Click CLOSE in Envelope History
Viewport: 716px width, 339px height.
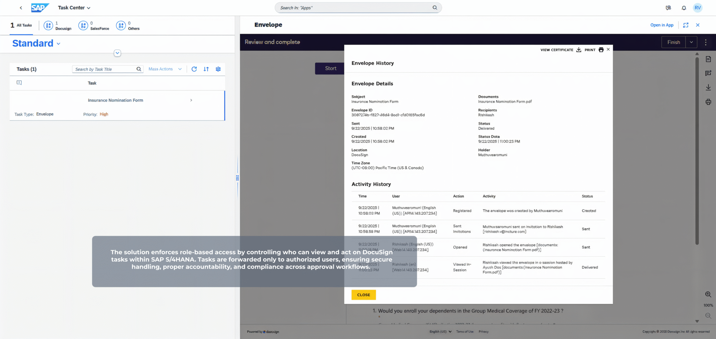coord(364,295)
